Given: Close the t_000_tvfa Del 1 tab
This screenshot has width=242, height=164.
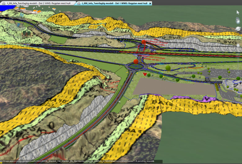Looking at the screenshot, I should point(150,3).
